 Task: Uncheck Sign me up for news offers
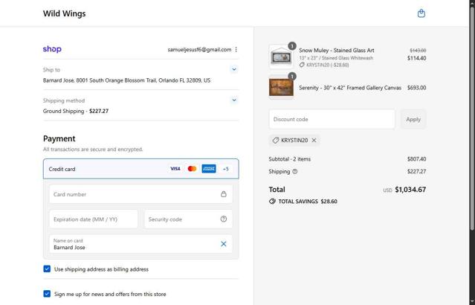(x=47, y=294)
